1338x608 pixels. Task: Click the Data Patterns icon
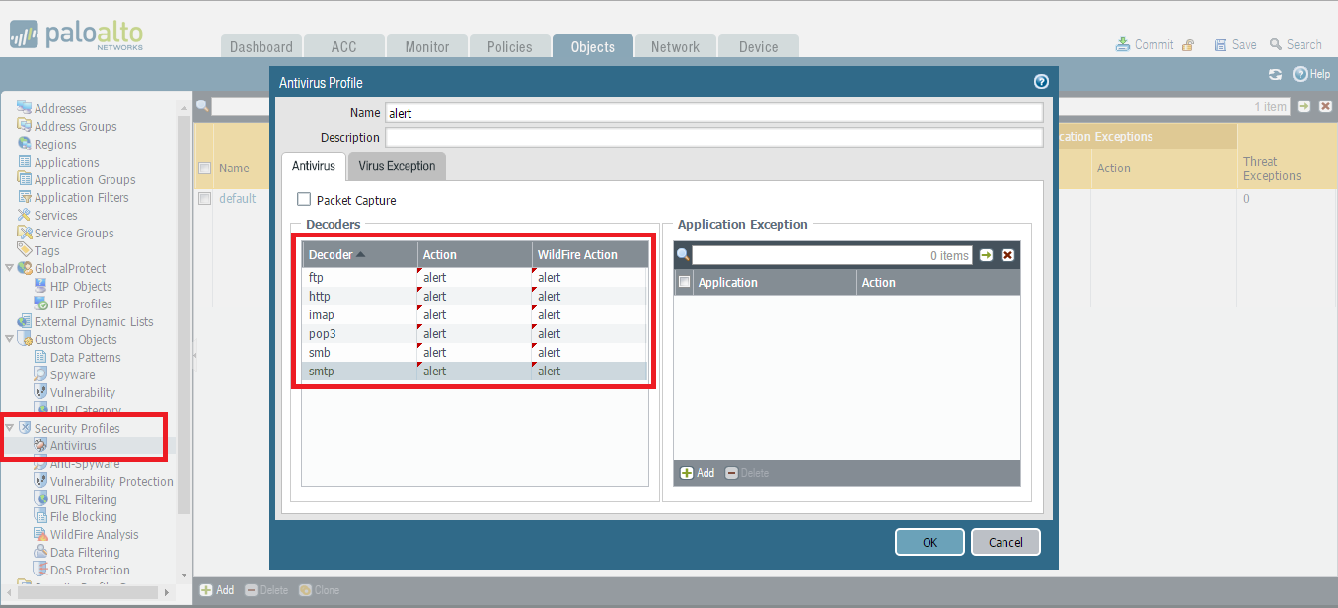tap(40, 356)
